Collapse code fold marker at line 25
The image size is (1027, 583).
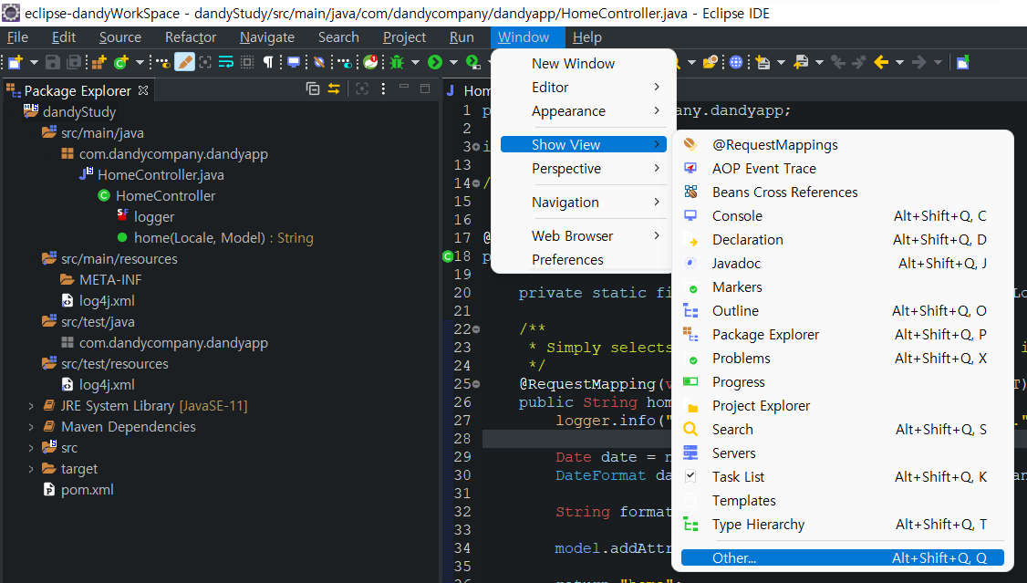[x=476, y=384]
